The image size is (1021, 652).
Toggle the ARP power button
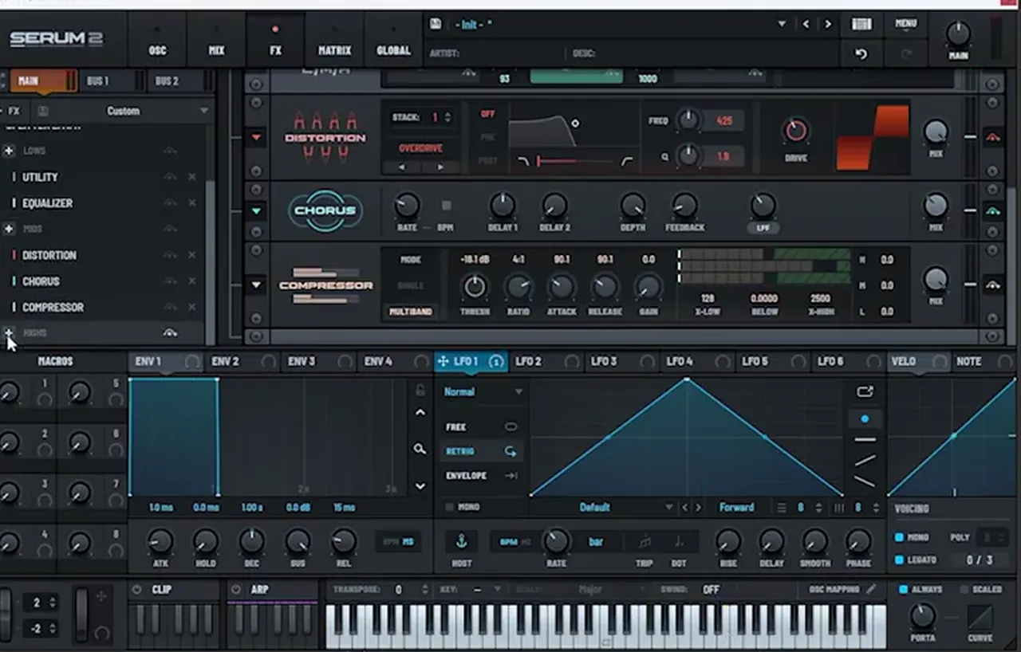click(235, 590)
